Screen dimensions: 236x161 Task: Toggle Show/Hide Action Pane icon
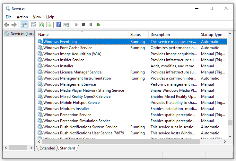click(66, 25)
